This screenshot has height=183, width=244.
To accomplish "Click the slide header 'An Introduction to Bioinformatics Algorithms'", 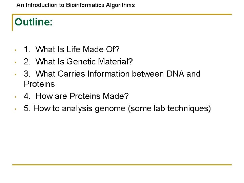I will click(76, 5).
